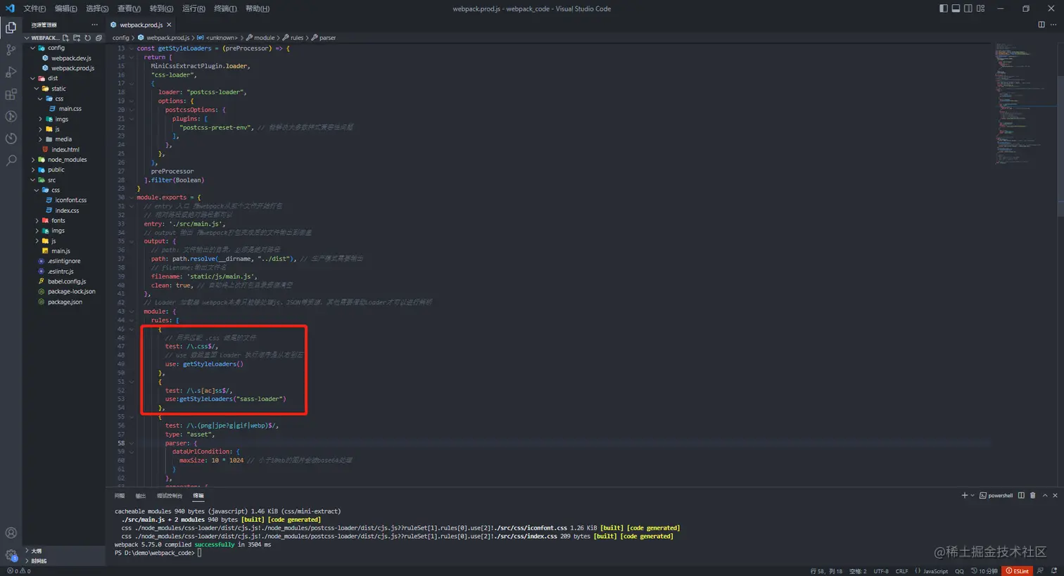Focus the terminal prompt input

coord(199,553)
